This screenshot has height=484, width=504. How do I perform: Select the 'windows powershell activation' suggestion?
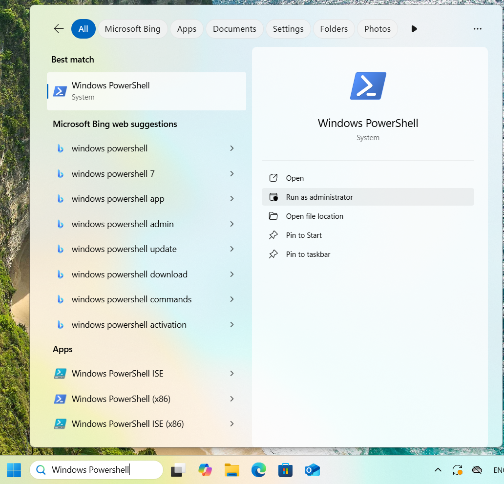147,325
